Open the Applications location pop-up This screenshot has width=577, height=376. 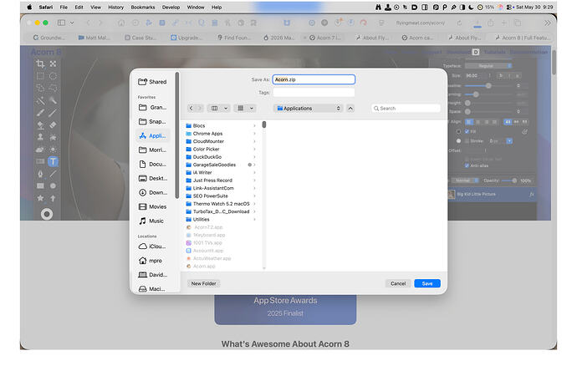[x=309, y=108]
